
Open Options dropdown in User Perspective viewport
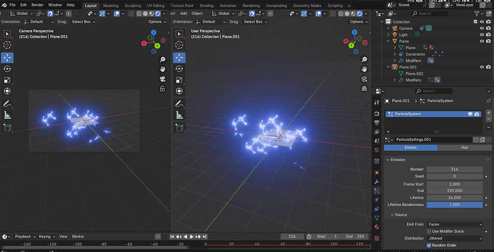pos(359,22)
